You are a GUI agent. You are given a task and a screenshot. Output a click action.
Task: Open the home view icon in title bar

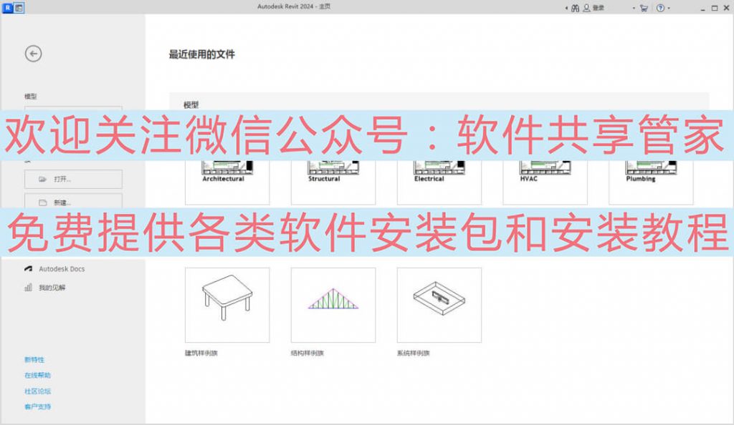coord(19,8)
